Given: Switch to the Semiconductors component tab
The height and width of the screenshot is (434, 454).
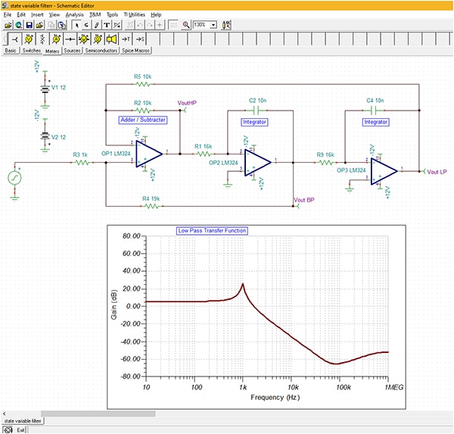Looking at the screenshot, I should (x=101, y=51).
